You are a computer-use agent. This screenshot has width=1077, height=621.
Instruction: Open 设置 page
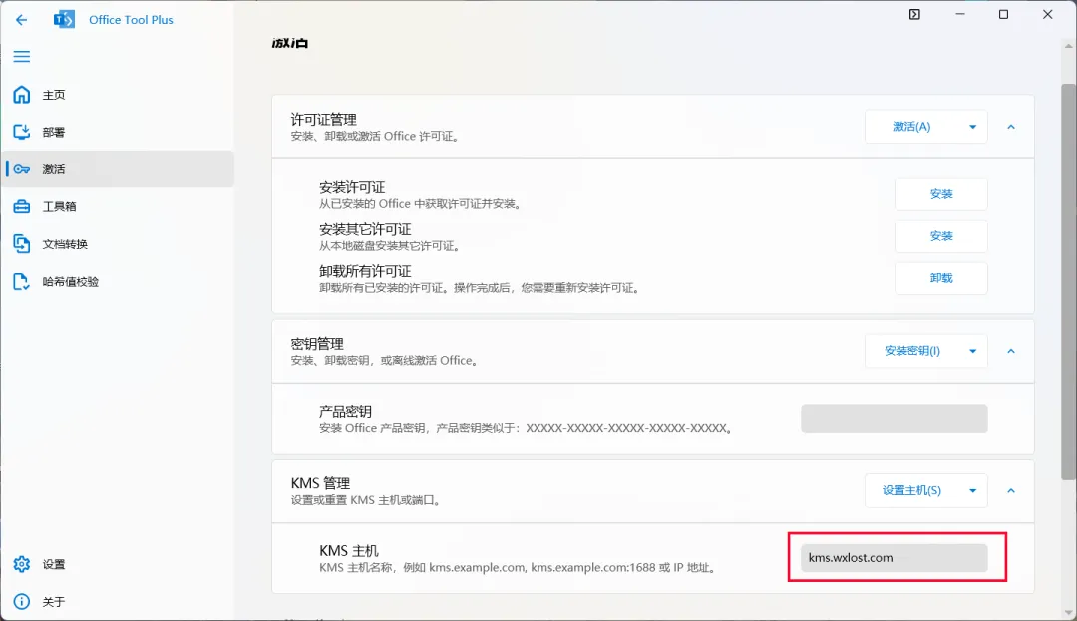[x=118, y=564]
